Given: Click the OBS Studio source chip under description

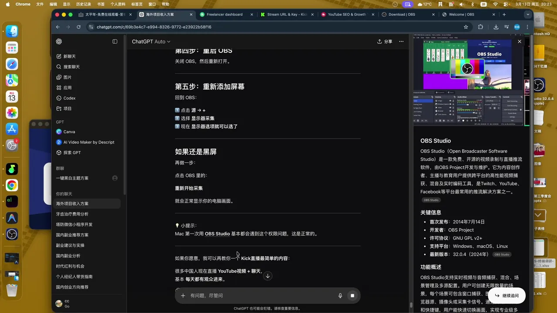Looking at the screenshot, I should pos(431,200).
